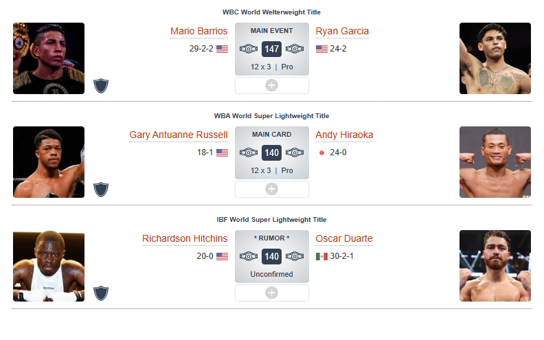Open Oscar Duarte profile link

(344, 239)
